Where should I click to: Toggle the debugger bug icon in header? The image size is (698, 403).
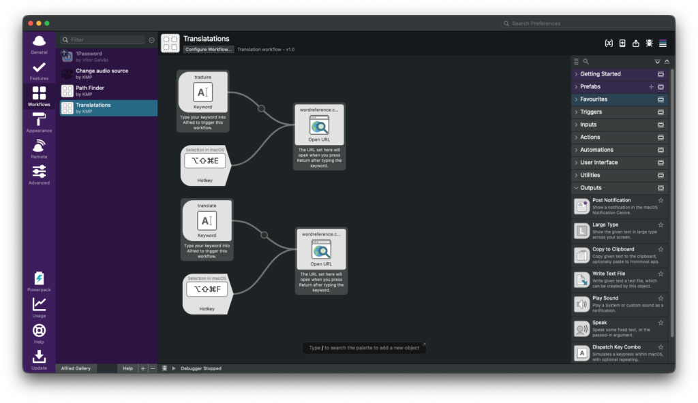pos(650,43)
